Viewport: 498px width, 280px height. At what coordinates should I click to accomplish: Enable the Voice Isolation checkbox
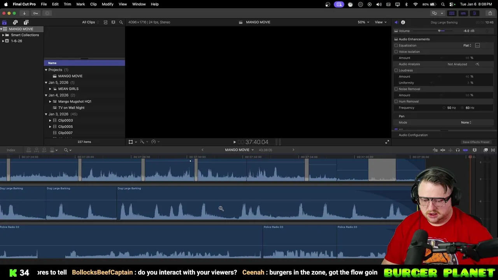pos(396,52)
